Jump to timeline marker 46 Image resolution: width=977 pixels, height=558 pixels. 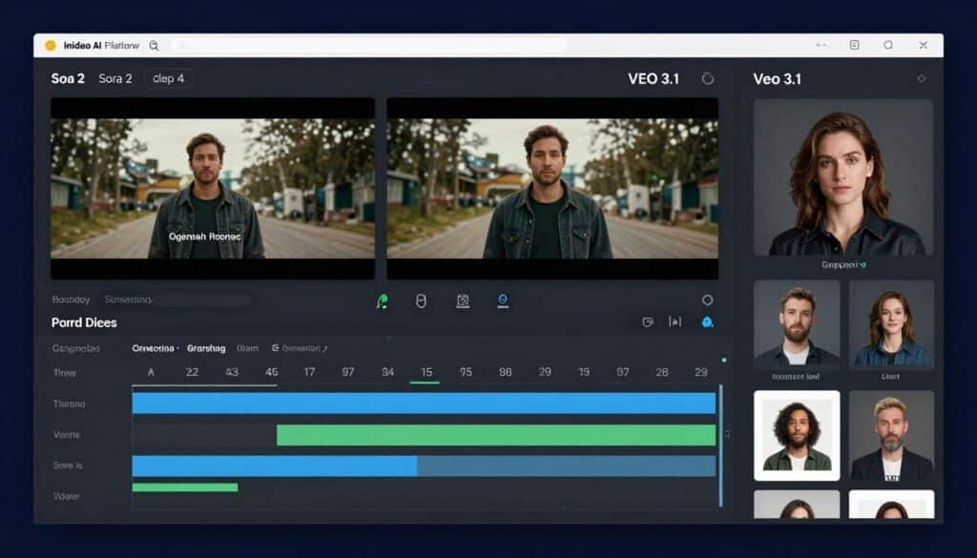point(272,372)
